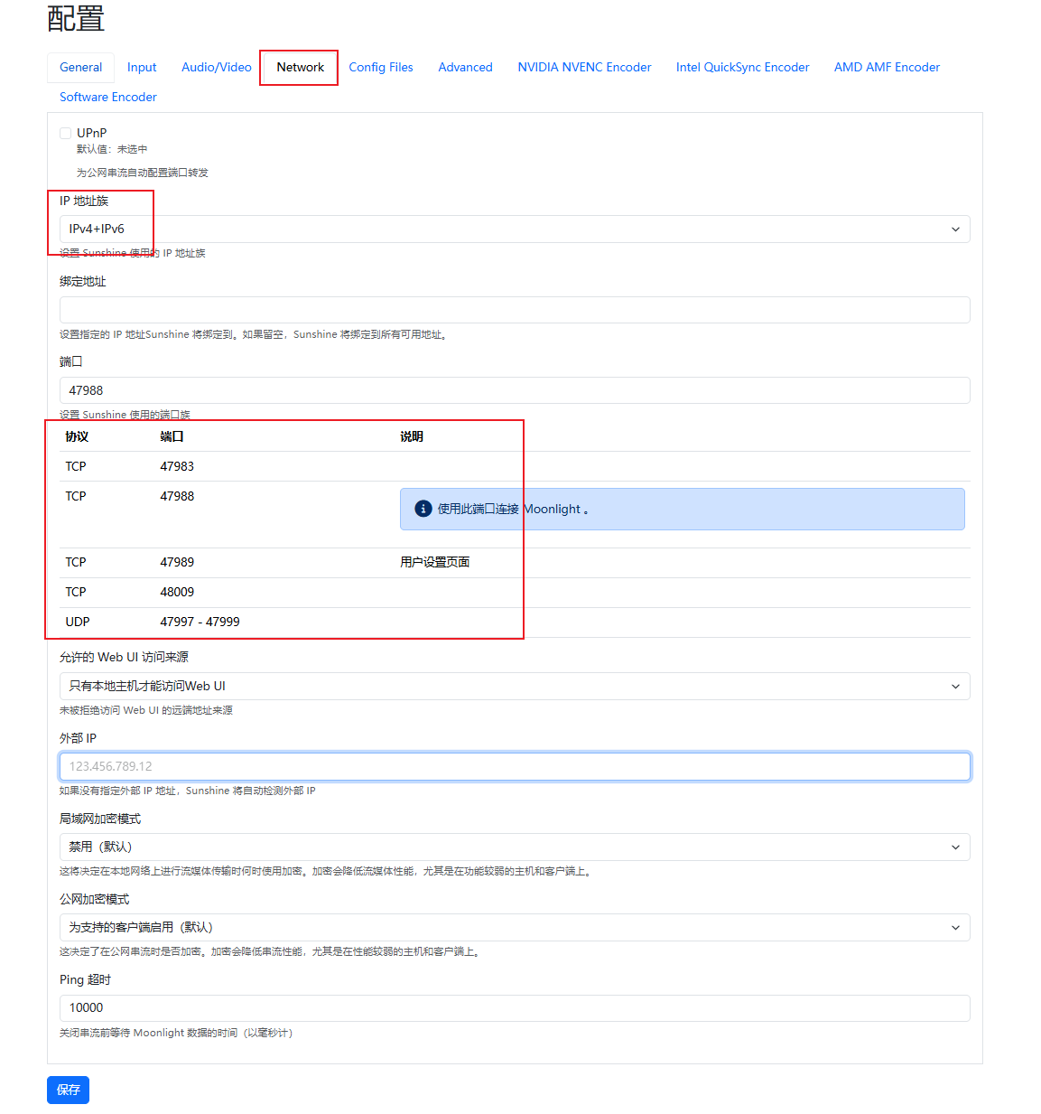Viewport: 1041px width, 1114px height.
Task: Open the WAN encryption mode dropdown
Action: 515,928
